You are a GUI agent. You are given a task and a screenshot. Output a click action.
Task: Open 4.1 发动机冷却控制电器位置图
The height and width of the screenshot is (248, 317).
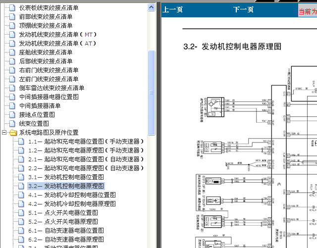point(72,195)
